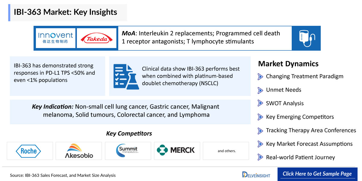Viewport: 362px width, 181px height.
Task: Click the Takeda logo
Action: (97, 38)
